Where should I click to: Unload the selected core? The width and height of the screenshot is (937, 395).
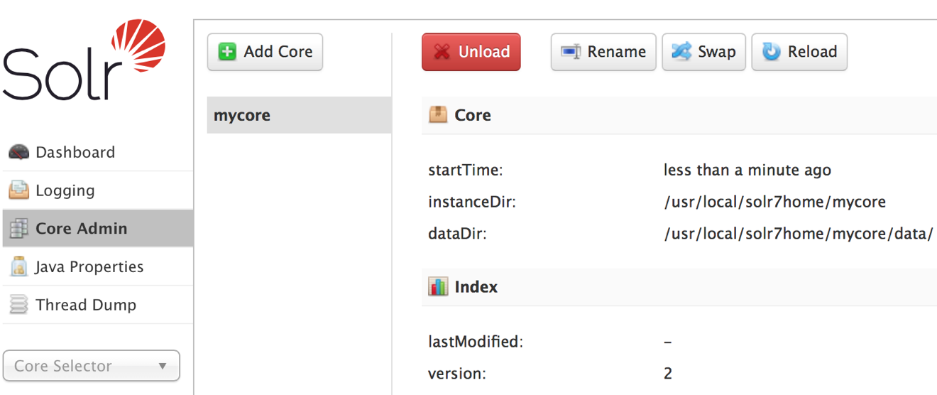[471, 52]
